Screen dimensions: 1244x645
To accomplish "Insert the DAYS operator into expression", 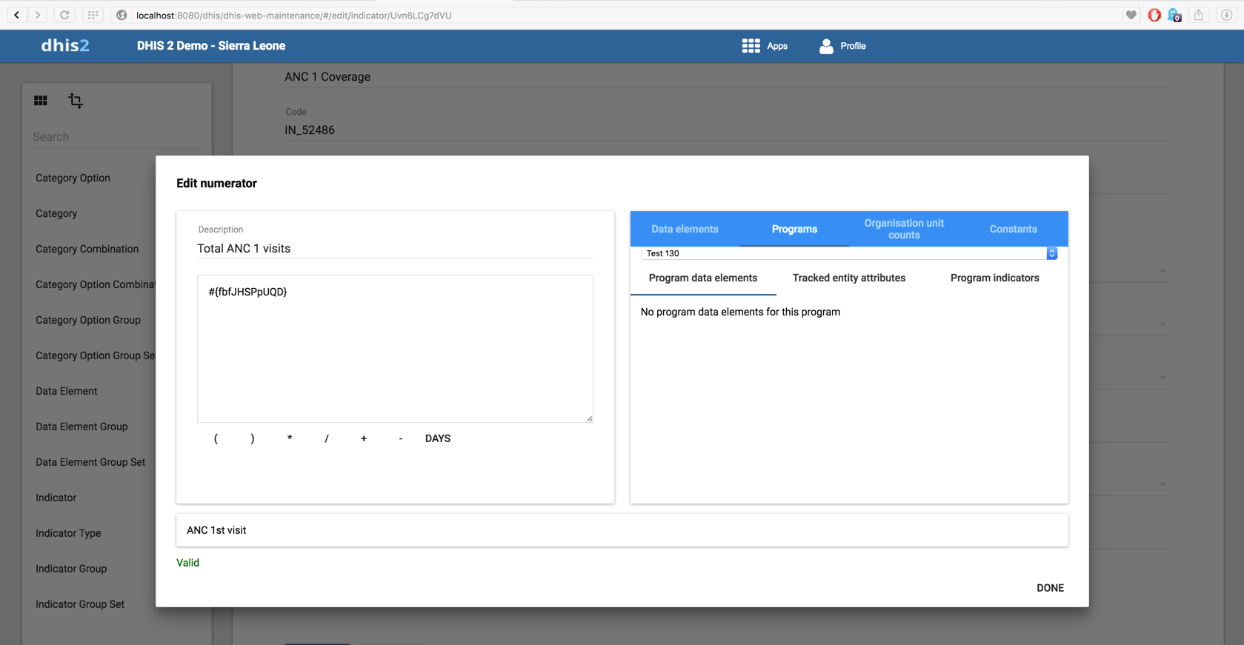I will tap(437, 438).
